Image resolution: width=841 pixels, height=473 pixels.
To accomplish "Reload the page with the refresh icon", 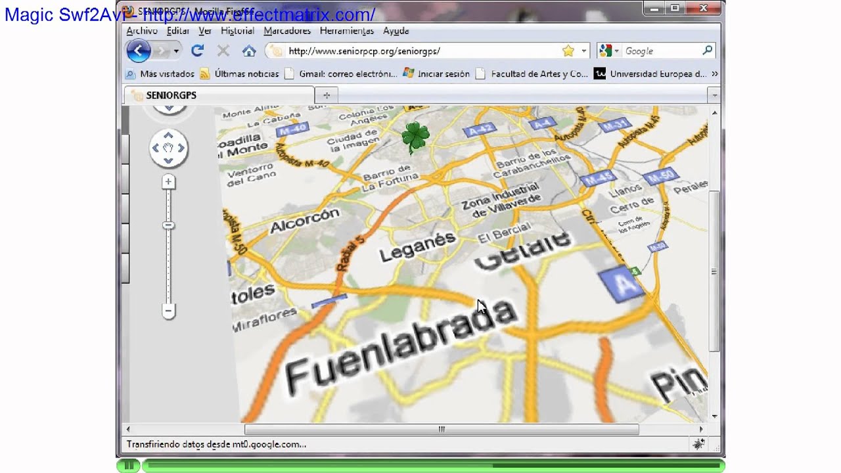I will pos(197,51).
